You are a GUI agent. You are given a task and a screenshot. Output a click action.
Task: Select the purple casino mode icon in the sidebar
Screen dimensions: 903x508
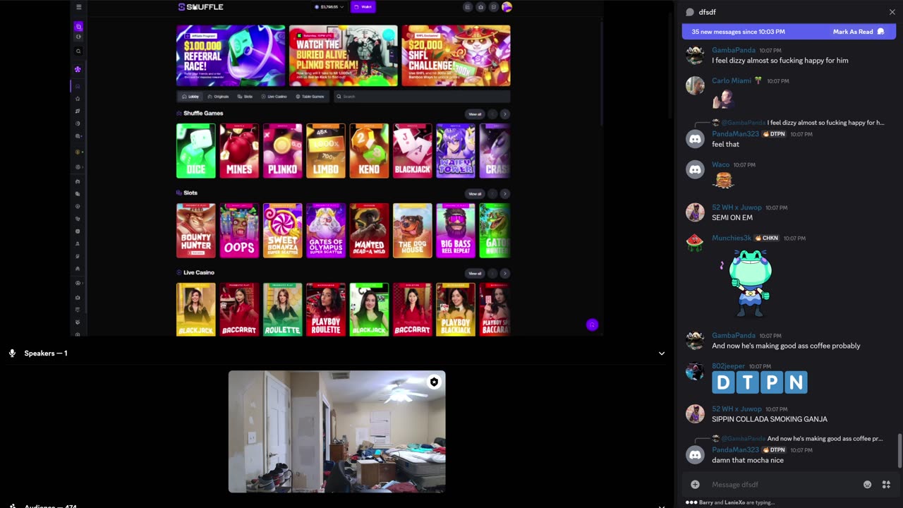click(78, 27)
